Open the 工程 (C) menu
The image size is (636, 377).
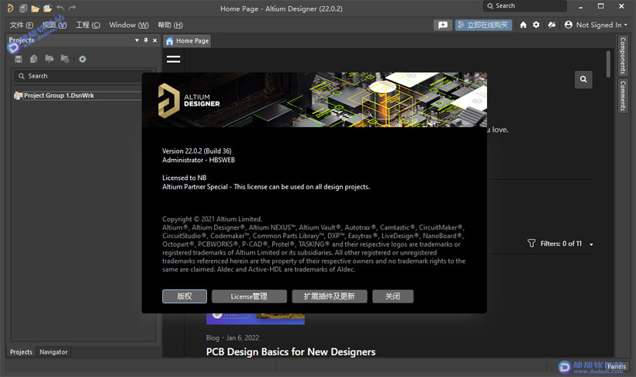[88, 25]
